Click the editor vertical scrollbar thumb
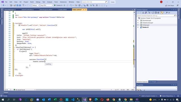 134,56
